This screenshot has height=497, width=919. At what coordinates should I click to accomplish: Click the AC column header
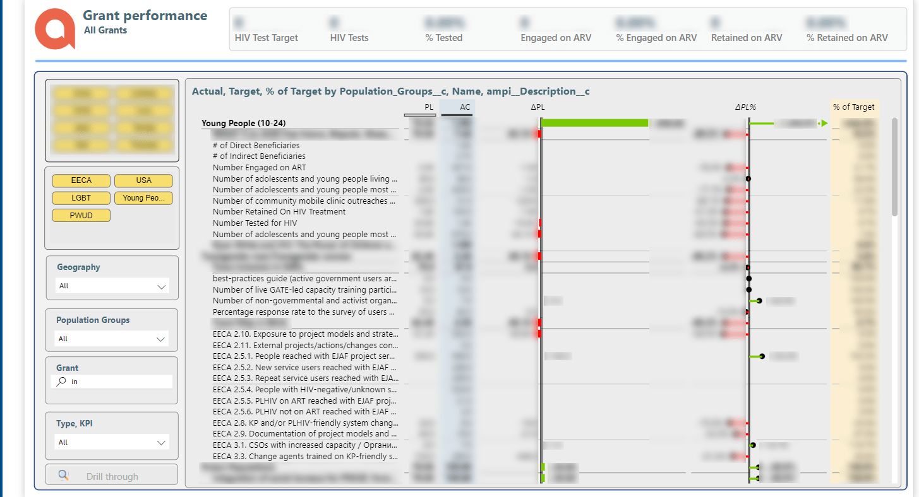pos(465,107)
